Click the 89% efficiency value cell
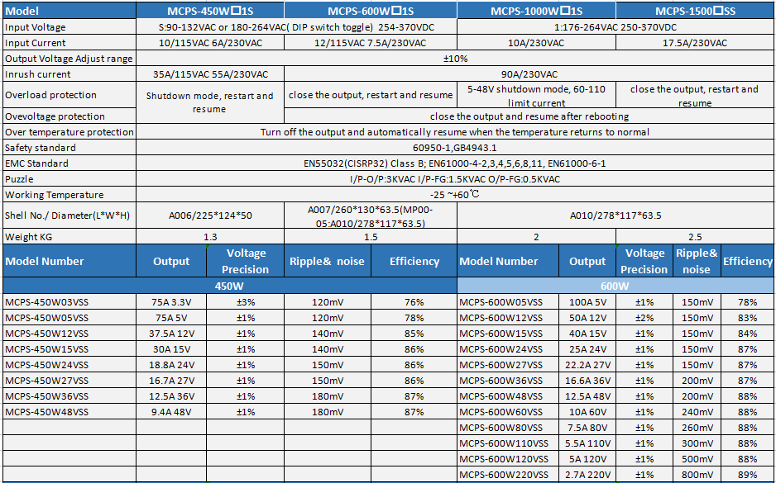 (x=748, y=474)
